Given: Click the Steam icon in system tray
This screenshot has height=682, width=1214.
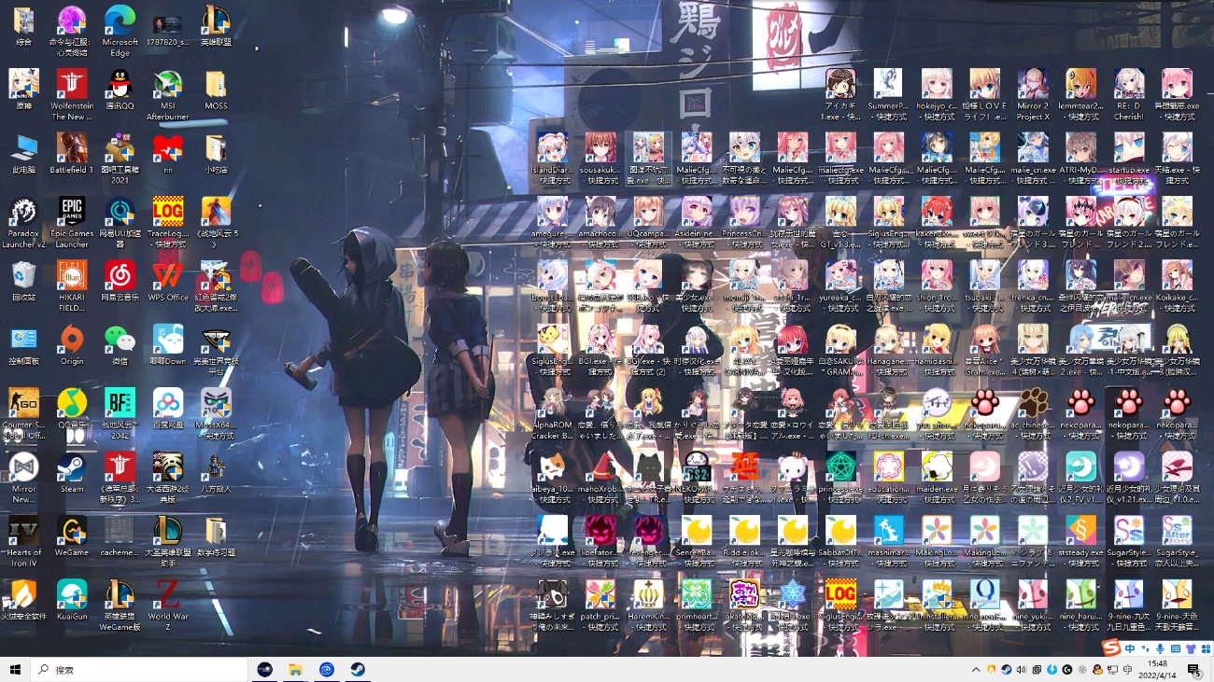Looking at the screenshot, I should pyautogui.click(x=1006, y=670).
